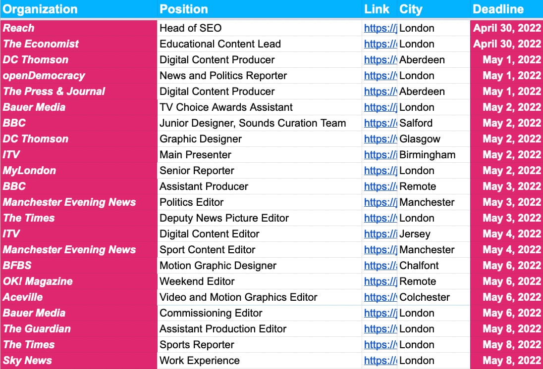Open the Work Experience link for Sky News
Viewport: 543px width, 369px height.
point(380,361)
